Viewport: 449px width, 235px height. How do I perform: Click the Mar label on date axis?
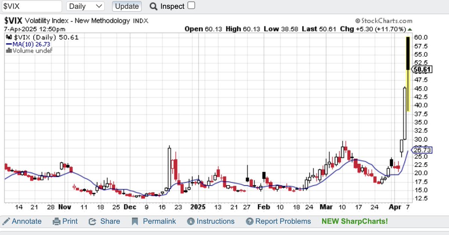tap(326, 206)
